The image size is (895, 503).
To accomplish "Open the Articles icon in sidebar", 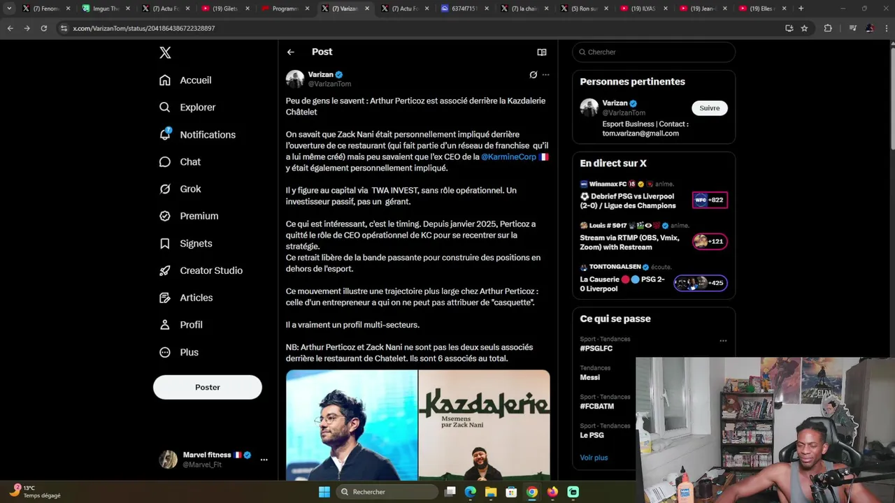I will tap(165, 298).
